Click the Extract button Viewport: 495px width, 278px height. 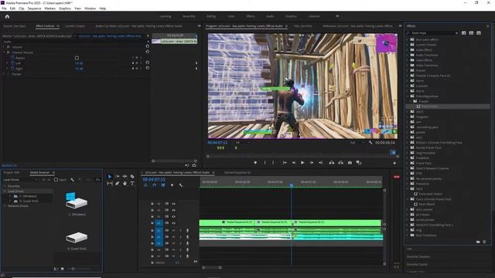click(x=340, y=163)
